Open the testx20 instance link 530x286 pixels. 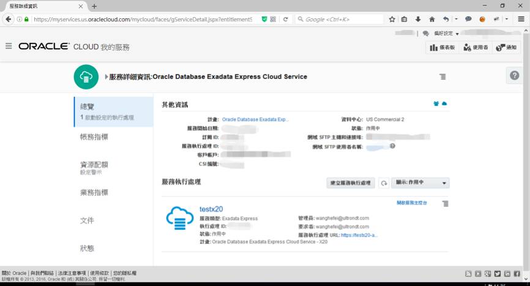tap(211, 209)
